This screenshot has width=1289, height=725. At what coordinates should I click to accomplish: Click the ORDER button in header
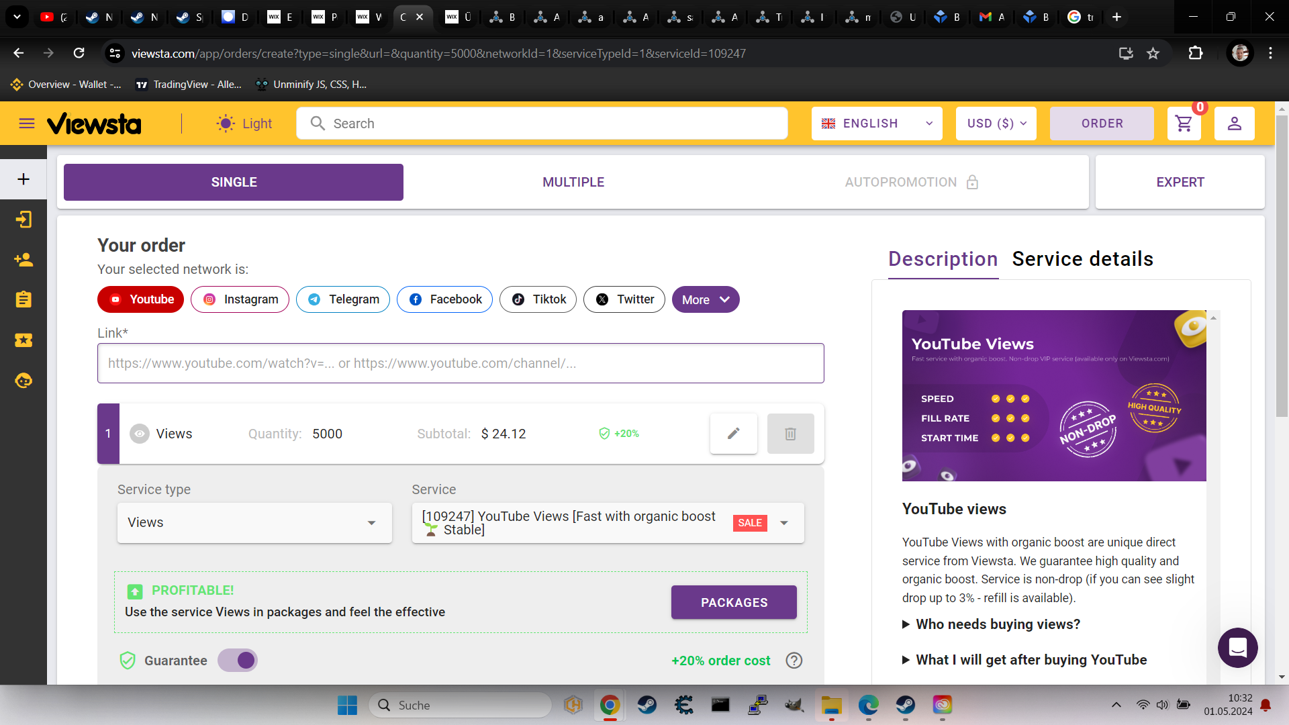(x=1101, y=124)
